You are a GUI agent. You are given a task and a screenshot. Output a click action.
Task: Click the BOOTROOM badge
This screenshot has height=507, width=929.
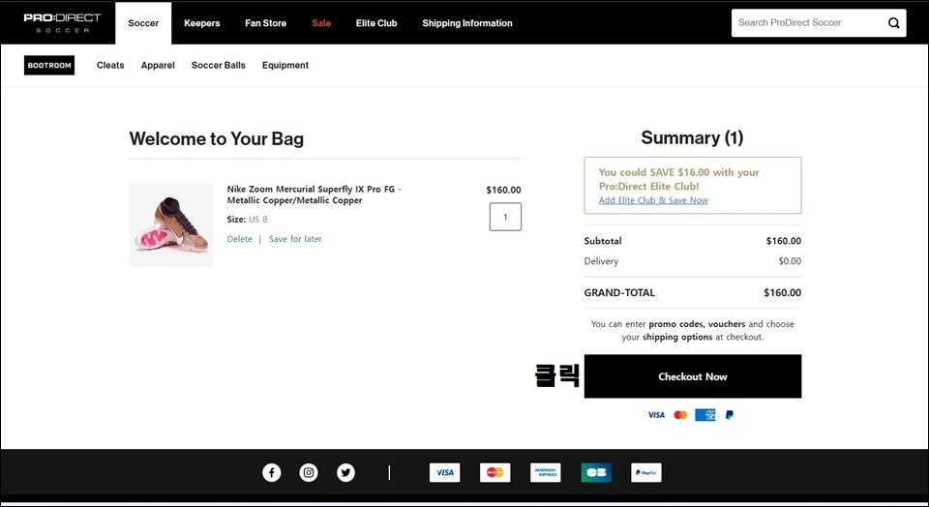49,65
